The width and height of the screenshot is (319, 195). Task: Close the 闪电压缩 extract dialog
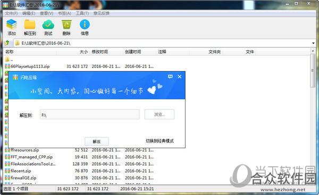pos(180,77)
